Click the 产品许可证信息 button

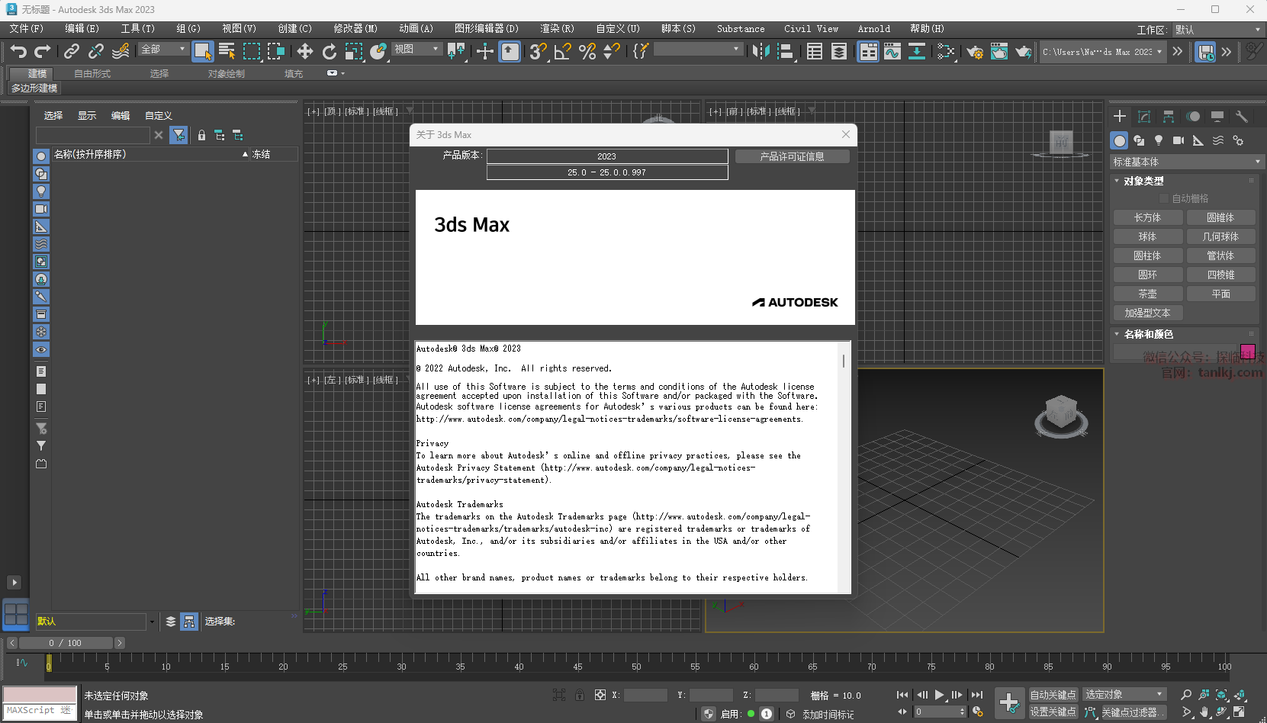click(x=792, y=156)
